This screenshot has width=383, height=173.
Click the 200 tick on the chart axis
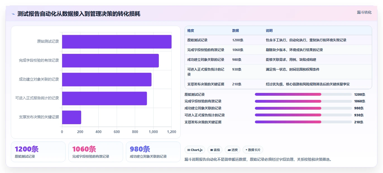[x=80, y=132]
